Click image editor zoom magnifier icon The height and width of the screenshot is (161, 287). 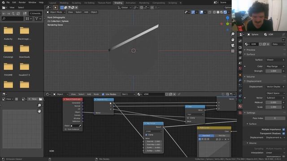(39, 106)
